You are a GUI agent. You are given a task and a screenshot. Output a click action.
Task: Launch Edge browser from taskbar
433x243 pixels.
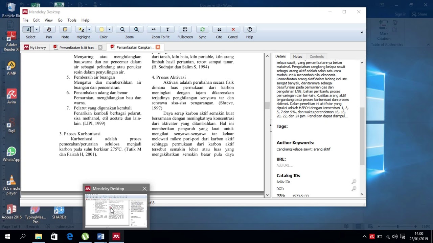pyautogui.click(x=70, y=237)
